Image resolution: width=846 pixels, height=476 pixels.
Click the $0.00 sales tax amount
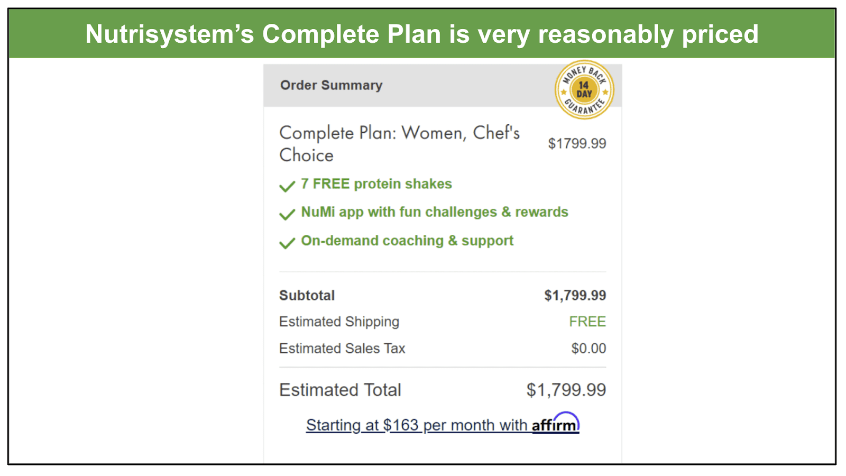tap(588, 348)
